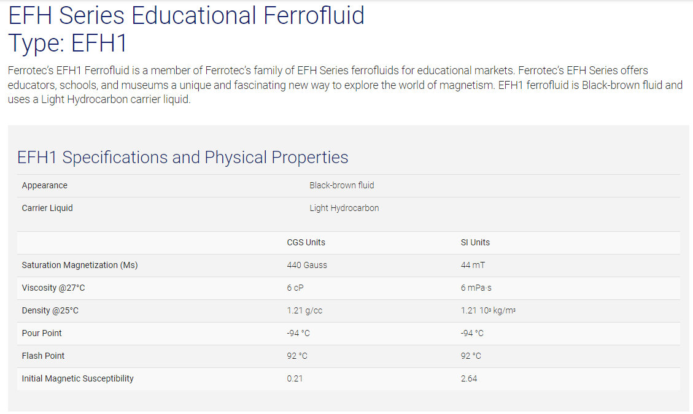The image size is (693, 414).
Task: Click the '6 mPa·s' viscosity value
Action: (476, 288)
